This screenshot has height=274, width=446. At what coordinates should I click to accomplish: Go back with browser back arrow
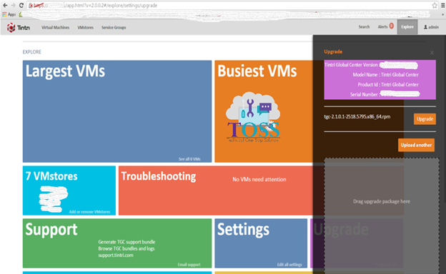tap(5, 6)
